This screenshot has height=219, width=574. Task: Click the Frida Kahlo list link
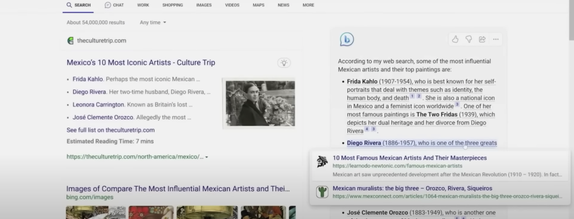click(x=88, y=79)
